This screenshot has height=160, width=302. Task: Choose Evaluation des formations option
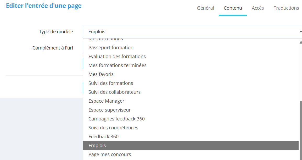(x=117, y=57)
